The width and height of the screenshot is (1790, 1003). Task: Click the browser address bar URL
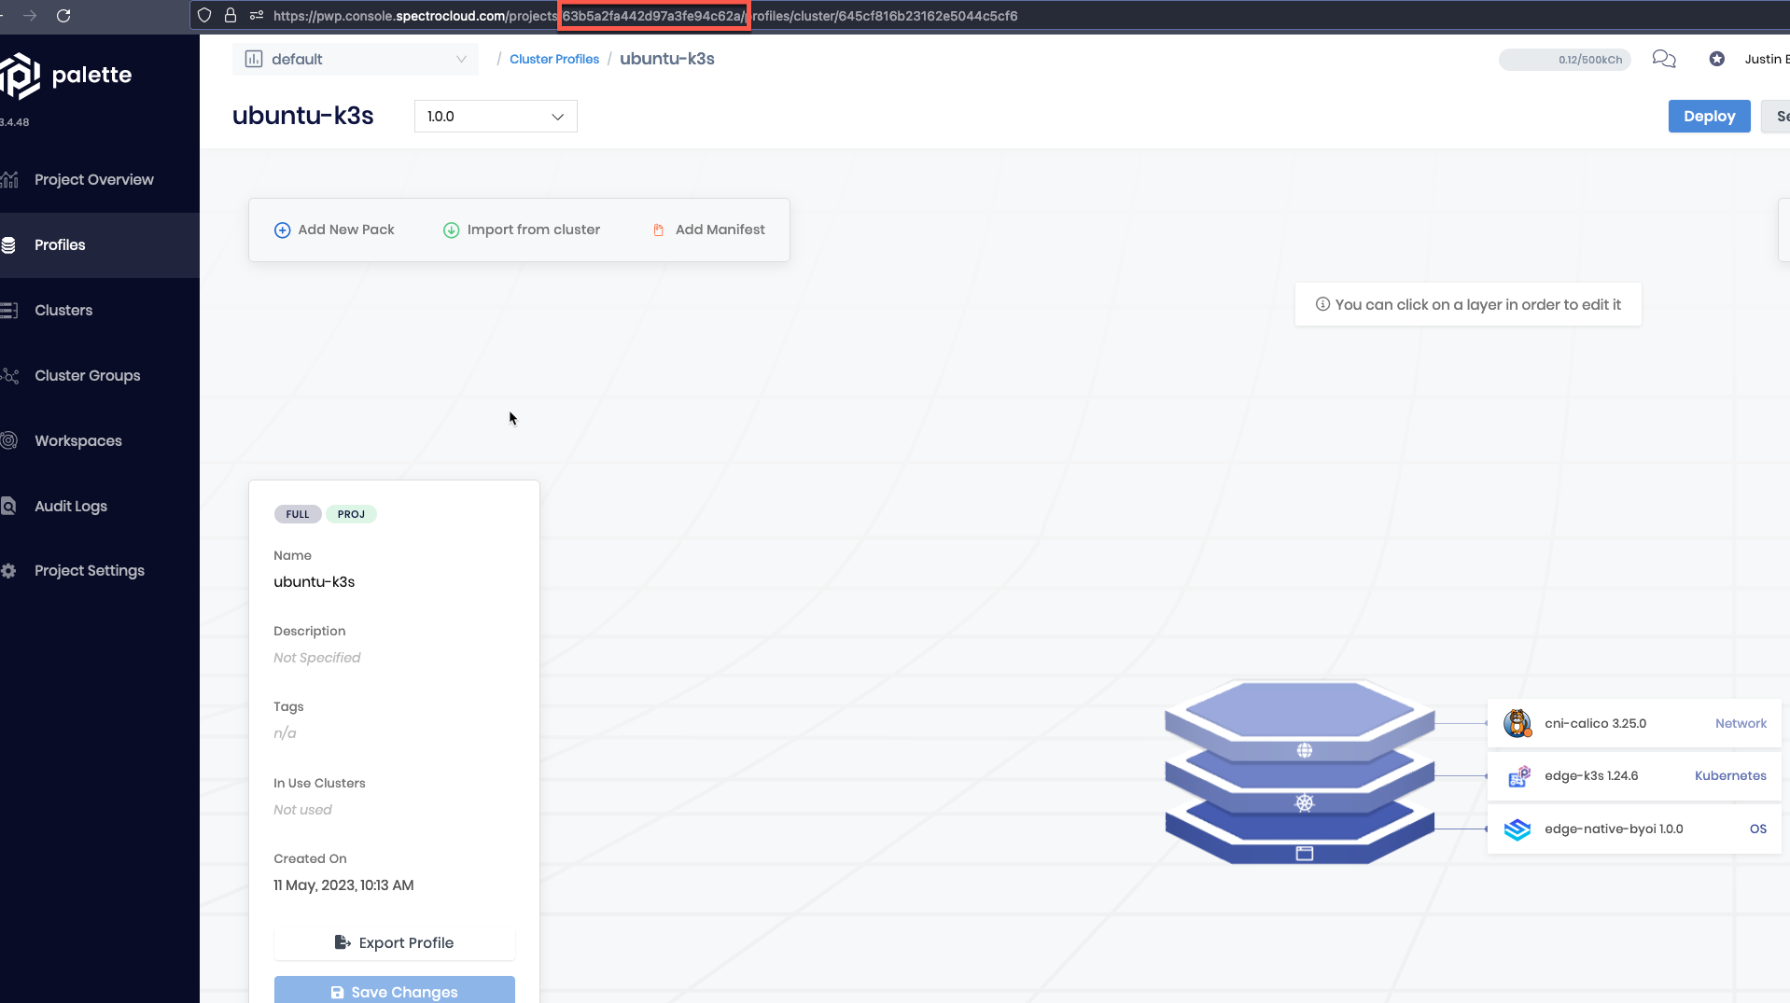point(646,16)
